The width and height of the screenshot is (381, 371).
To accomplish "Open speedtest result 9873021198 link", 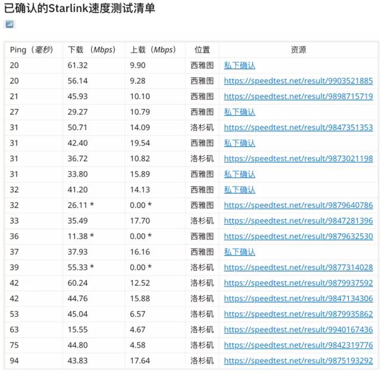I will [298, 159].
